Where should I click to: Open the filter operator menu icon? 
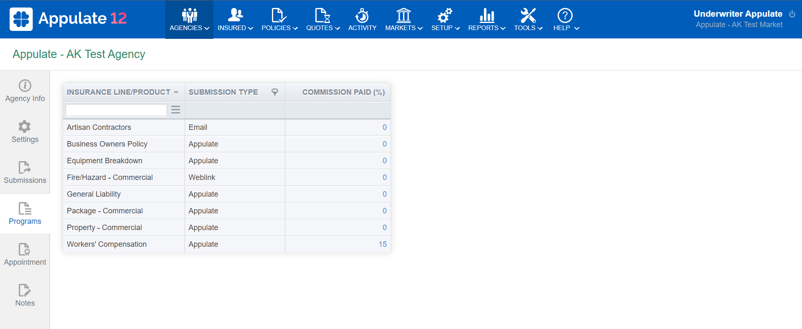(x=175, y=110)
